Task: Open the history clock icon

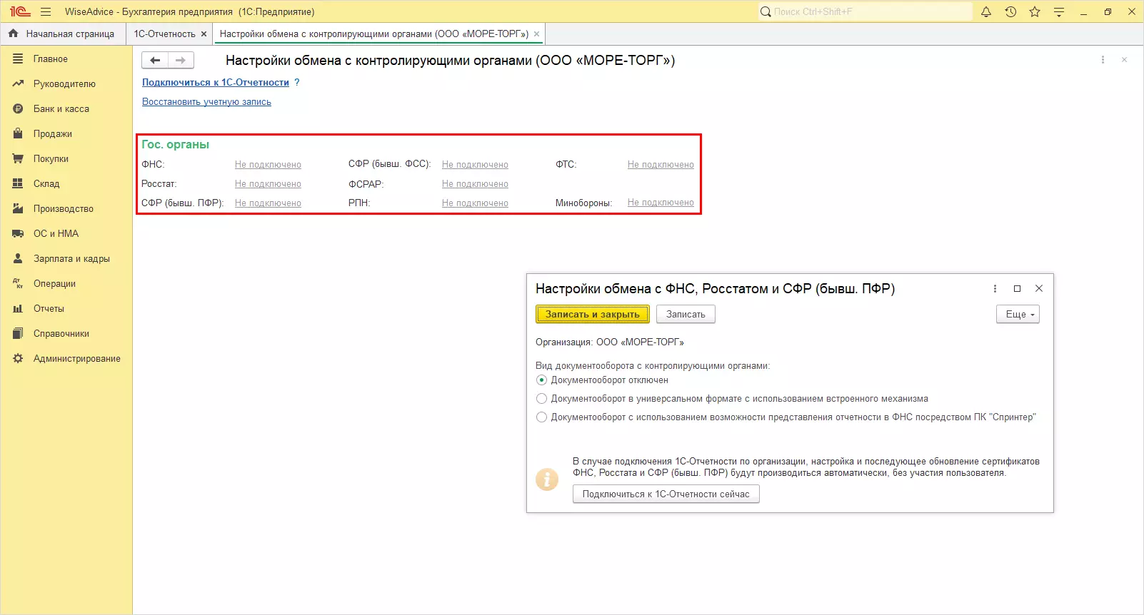Action: point(1010,11)
